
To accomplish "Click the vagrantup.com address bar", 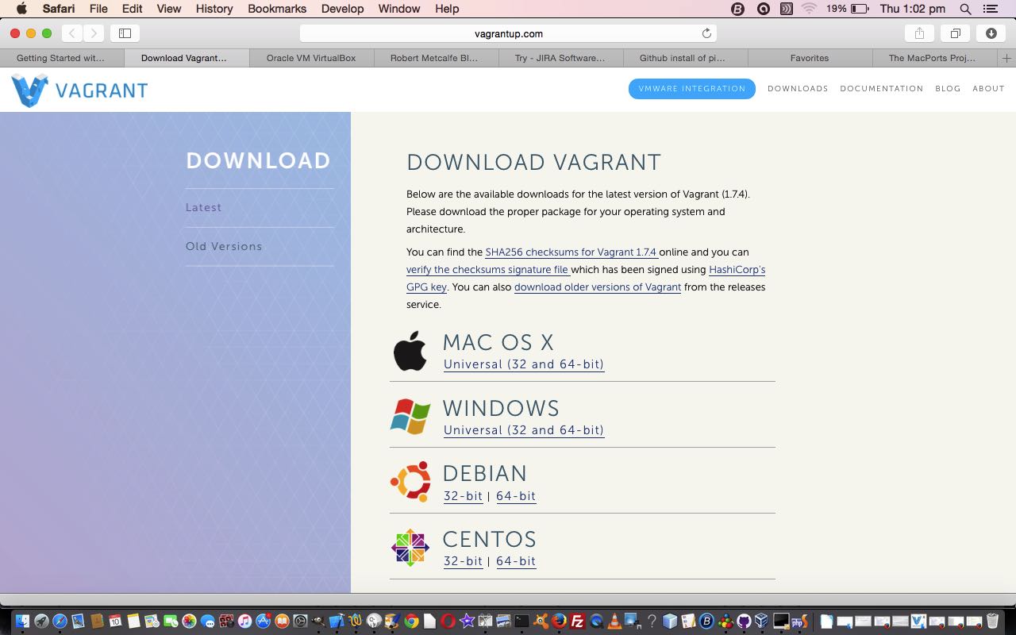I will tap(508, 33).
